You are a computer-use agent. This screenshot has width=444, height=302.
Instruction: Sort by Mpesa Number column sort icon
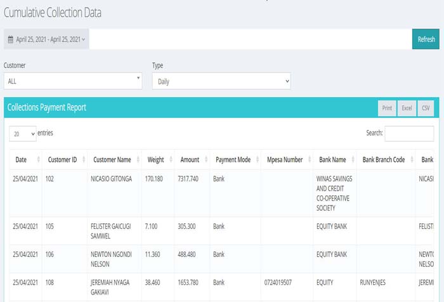[310, 159]
